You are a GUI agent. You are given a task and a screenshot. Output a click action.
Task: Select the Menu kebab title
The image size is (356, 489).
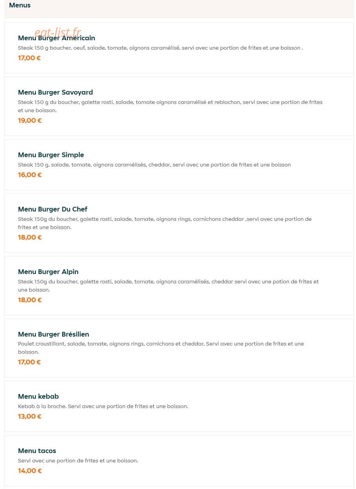(x=38, y=396)
